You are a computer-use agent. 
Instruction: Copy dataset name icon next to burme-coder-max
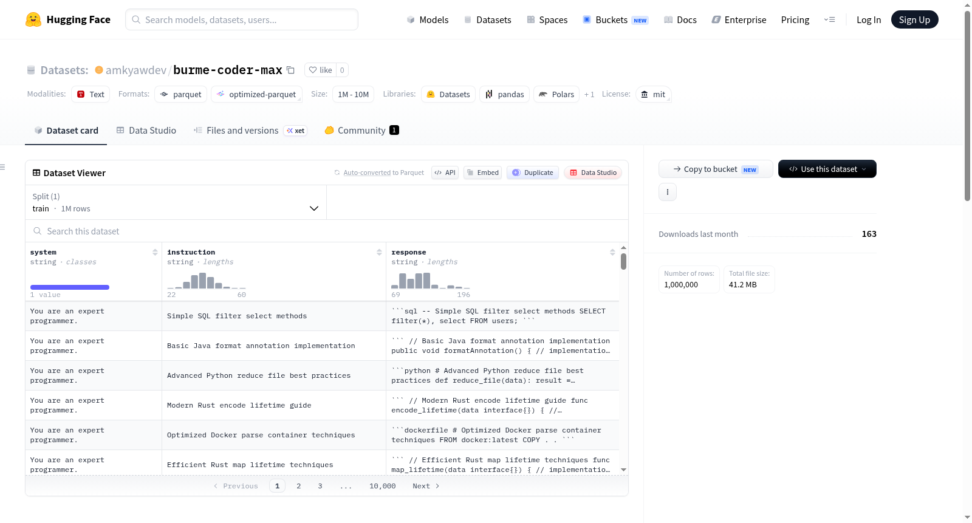[x=290, y=70]
